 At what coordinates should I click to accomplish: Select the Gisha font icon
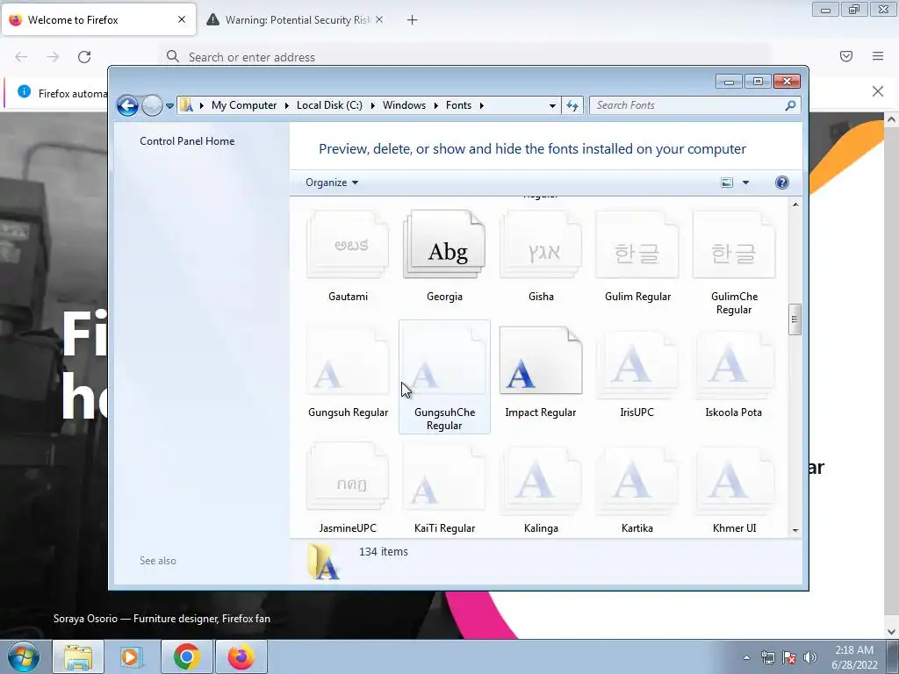(x=541, y=245)
